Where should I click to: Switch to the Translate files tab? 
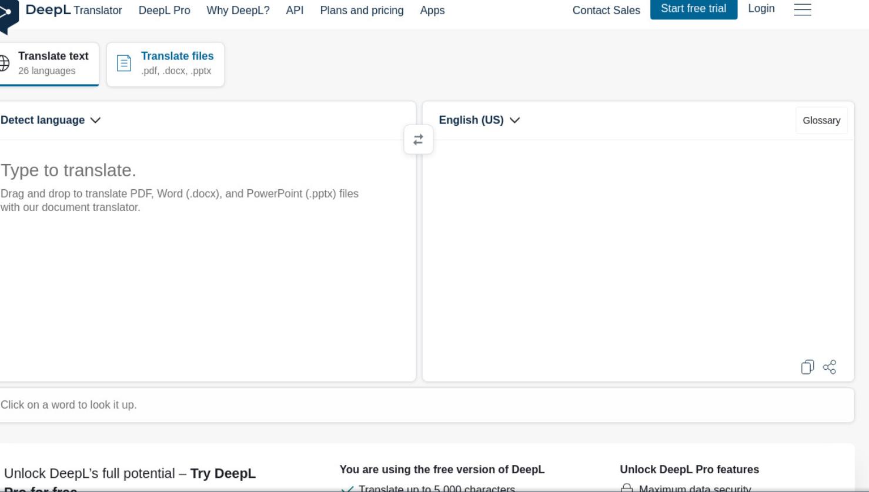tap(165, 64)
